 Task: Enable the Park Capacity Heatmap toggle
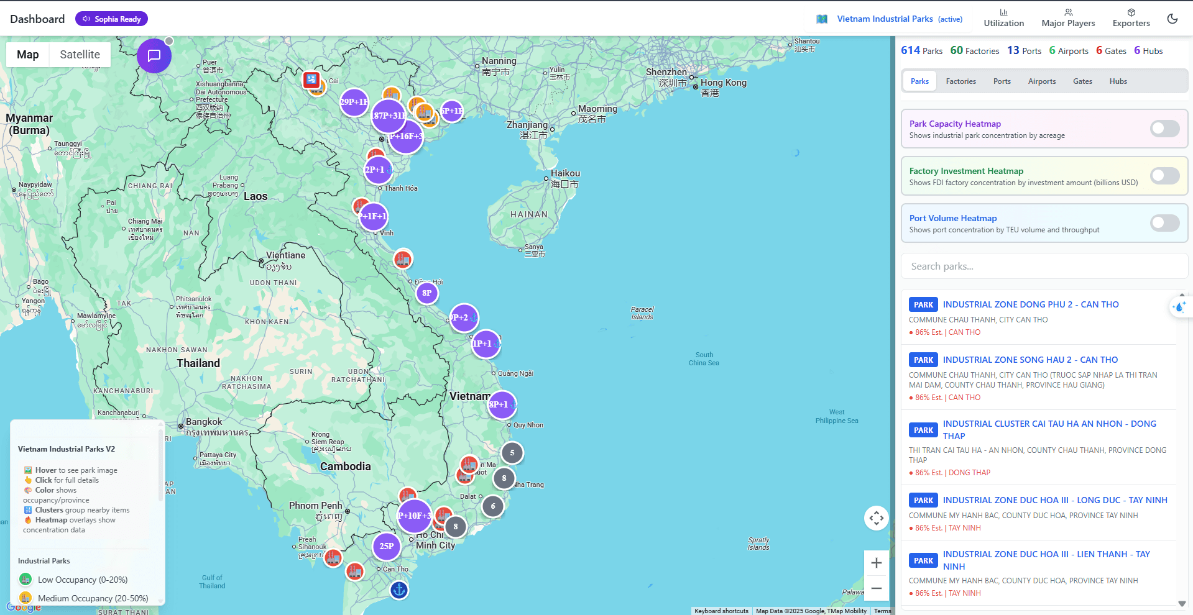click(x=1164, y=129)
